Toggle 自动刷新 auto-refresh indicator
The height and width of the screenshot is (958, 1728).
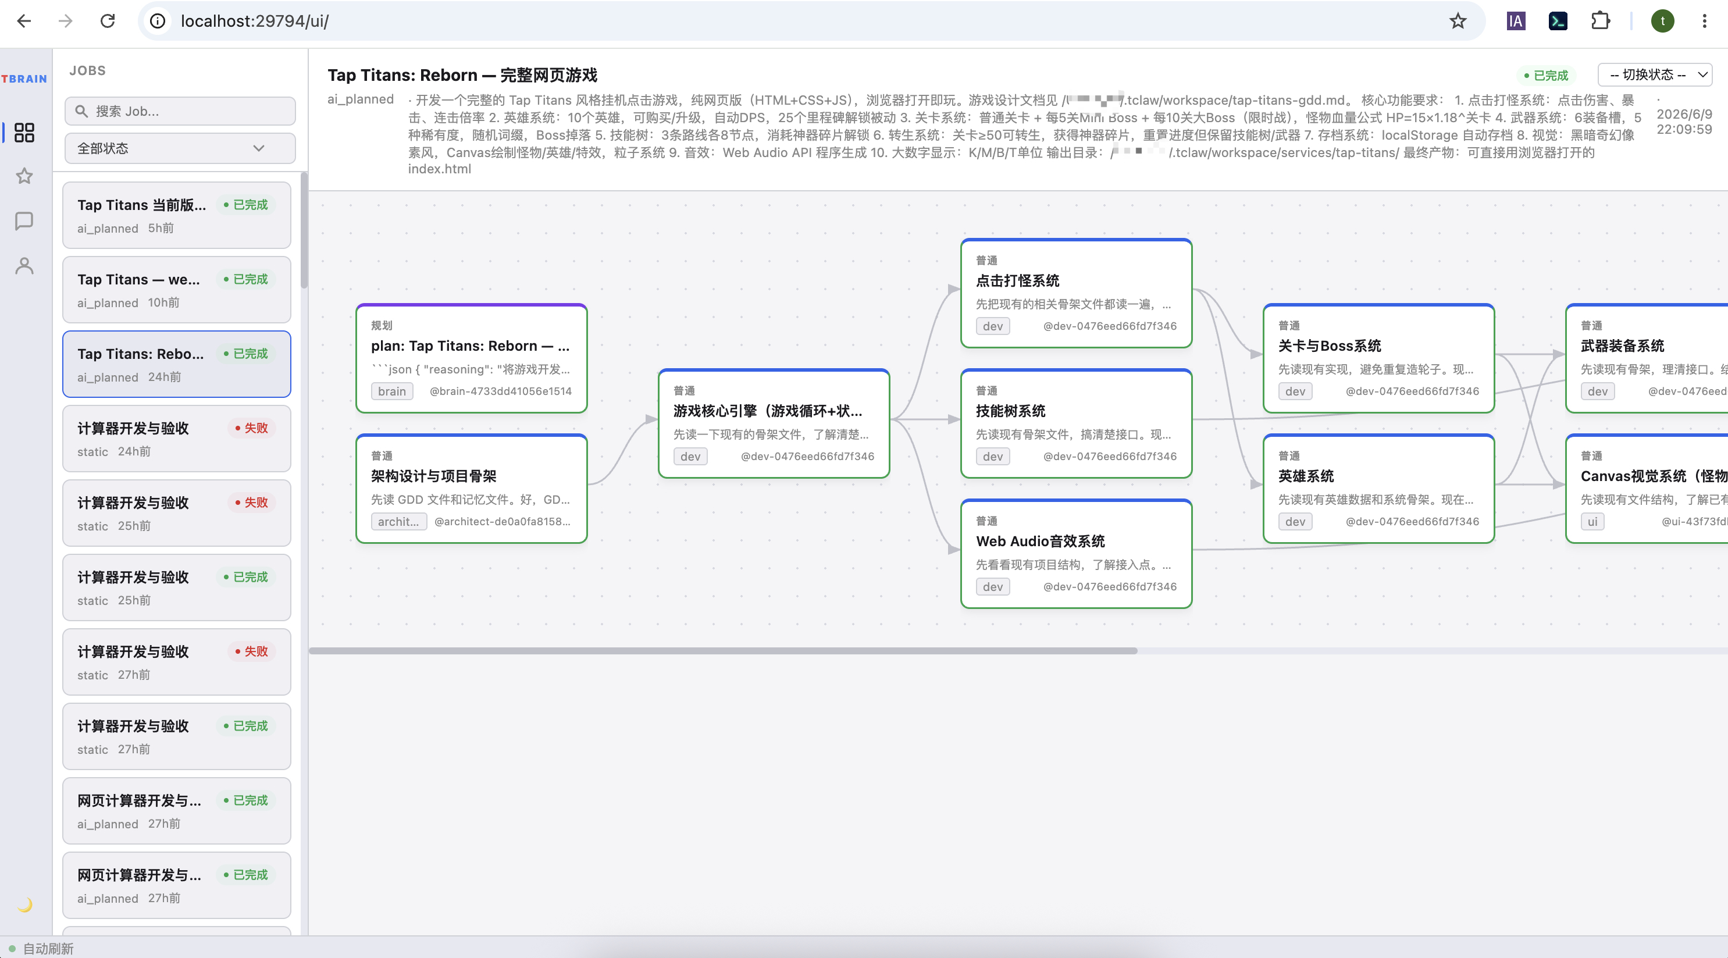click(x=42, y=948)
